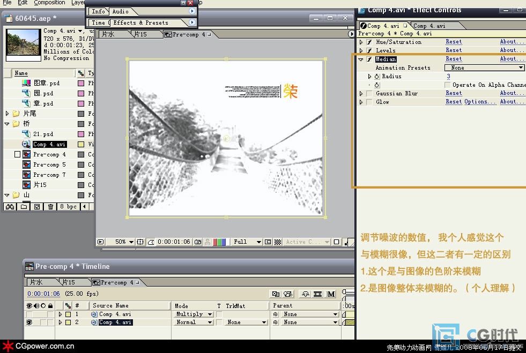Toggle visibility eye for layer 2
The image size is (526, 353).
pyautogui.click(x=29, y=322)
